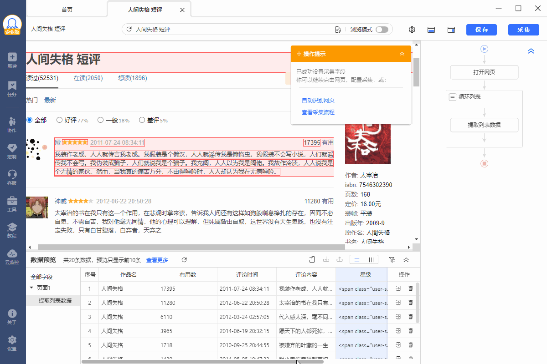This screenshot has width=547, height=364.
Task: Click 全部字段 in the field tree
Action: tap(41, 277)
